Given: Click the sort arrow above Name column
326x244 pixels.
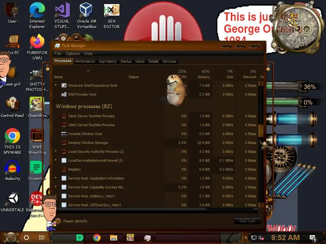Looking at the screenshot, I should (x=89, y=71).
